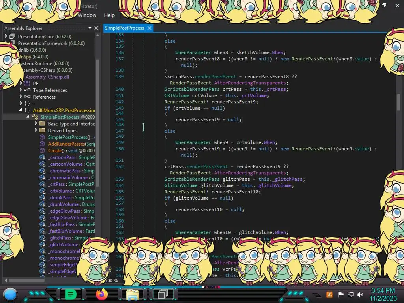Click the _cartoonVolume field icon
The width and height of the screenshot is (404, 303).
pos(43,164)
